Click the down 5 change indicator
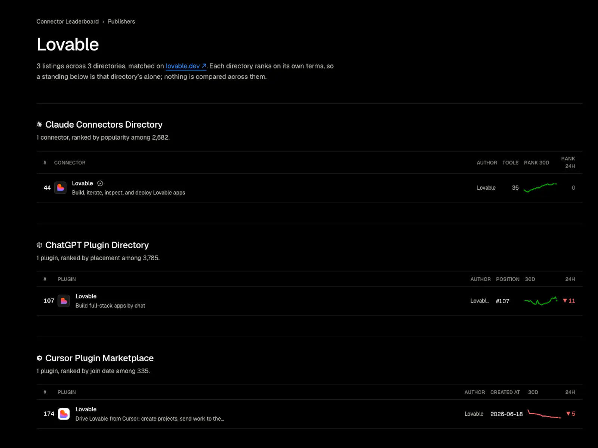The width and height of the screenshot is (598, 448). click(x=571, y=414)
